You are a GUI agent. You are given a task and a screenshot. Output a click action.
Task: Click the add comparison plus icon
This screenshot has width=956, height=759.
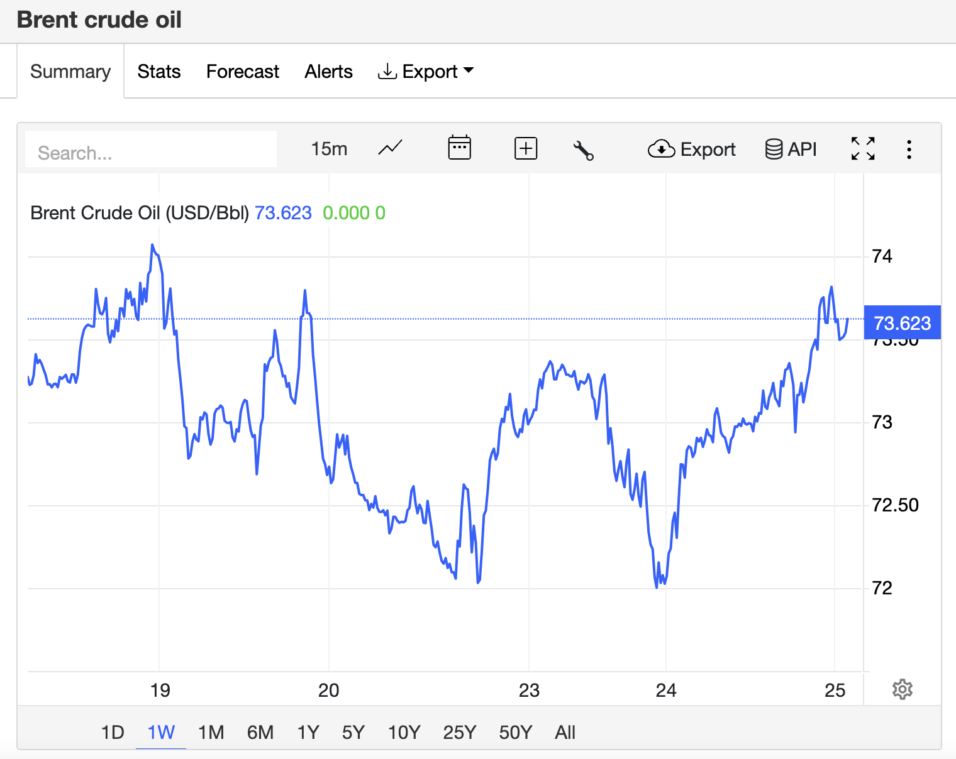526,149
